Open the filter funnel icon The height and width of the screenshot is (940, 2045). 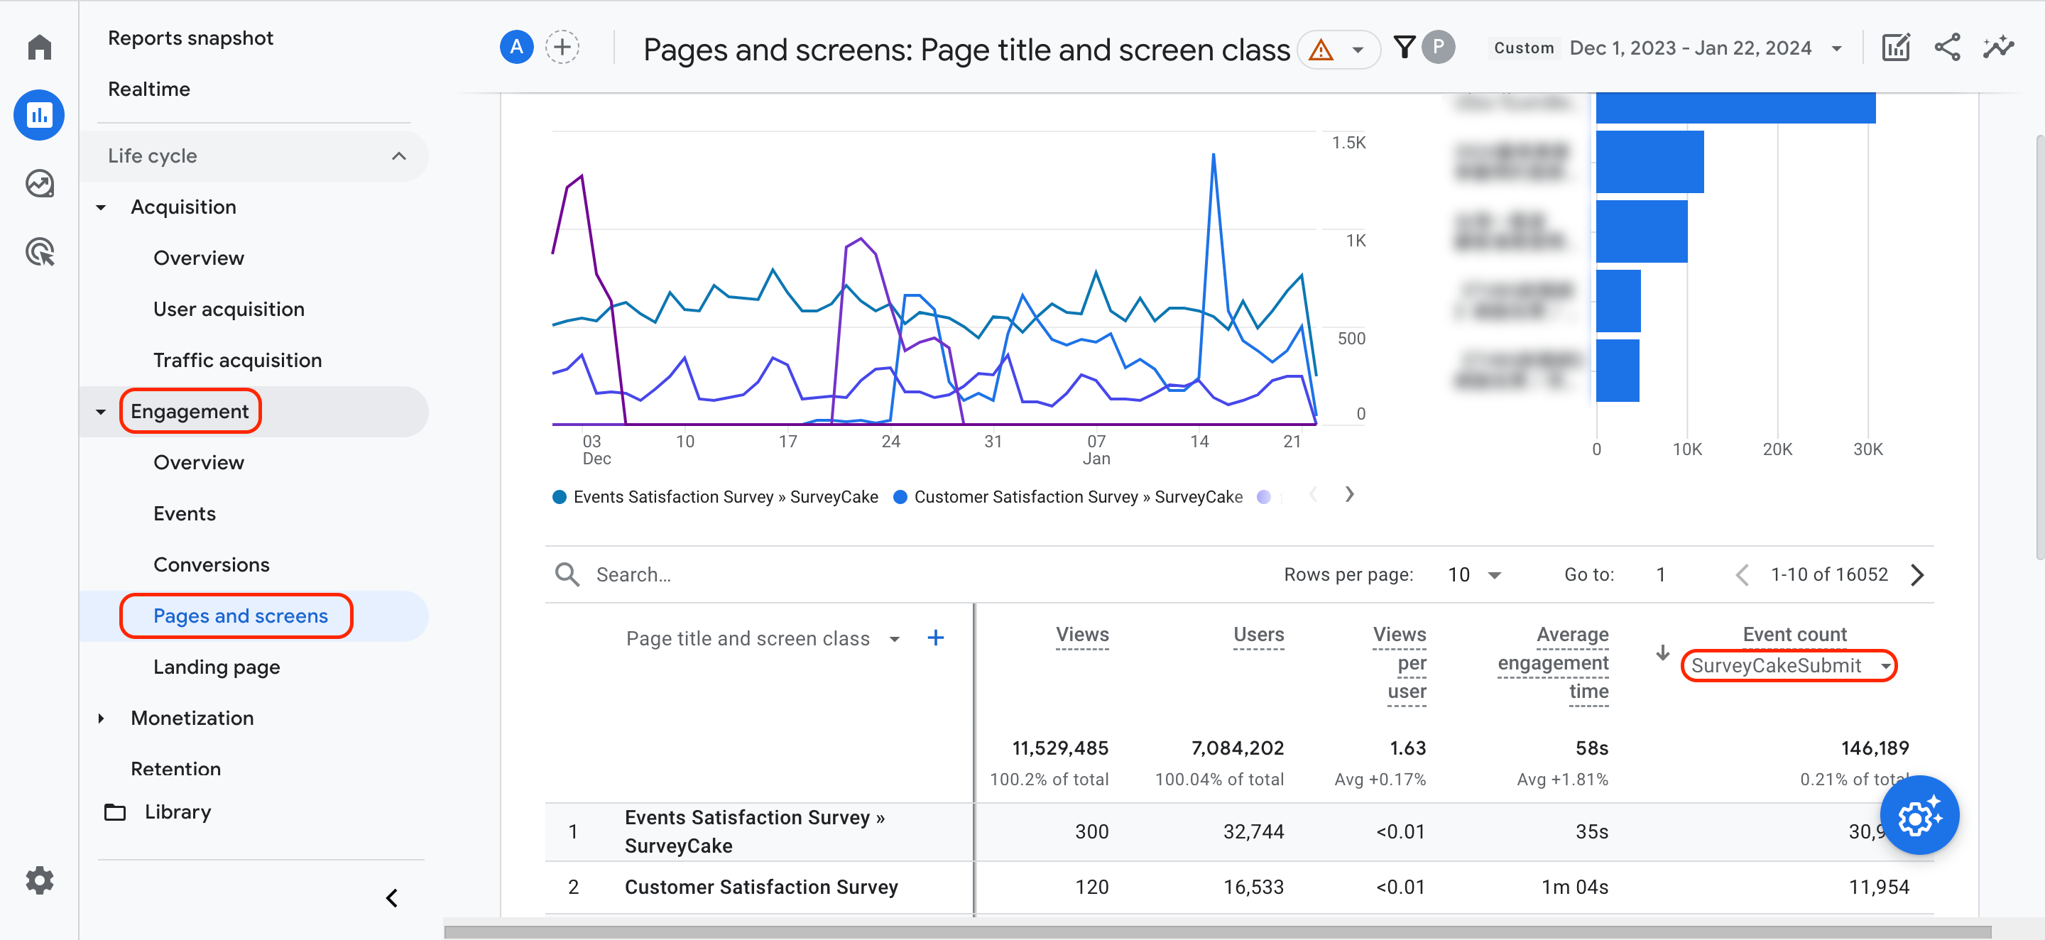point(1404,47)
